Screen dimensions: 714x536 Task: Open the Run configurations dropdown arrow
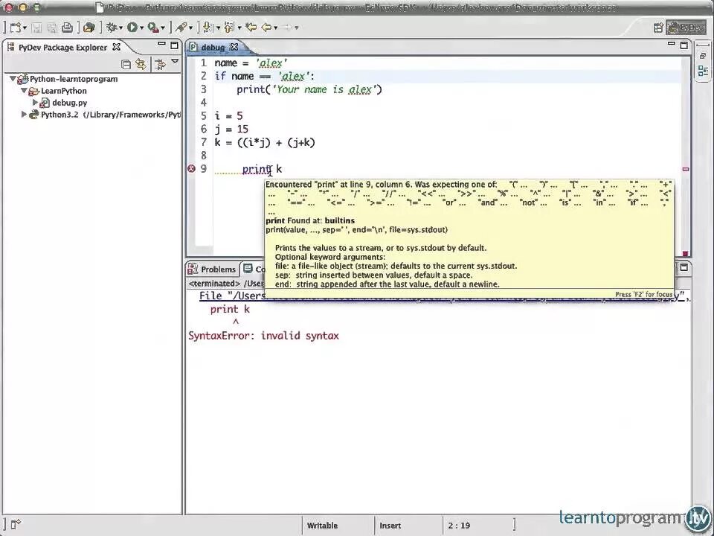point(141,28)
